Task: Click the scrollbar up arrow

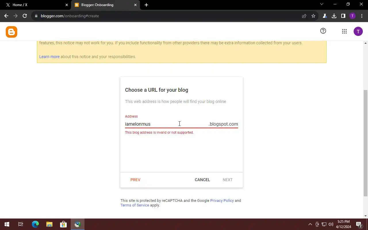Action: pos(365,43)
